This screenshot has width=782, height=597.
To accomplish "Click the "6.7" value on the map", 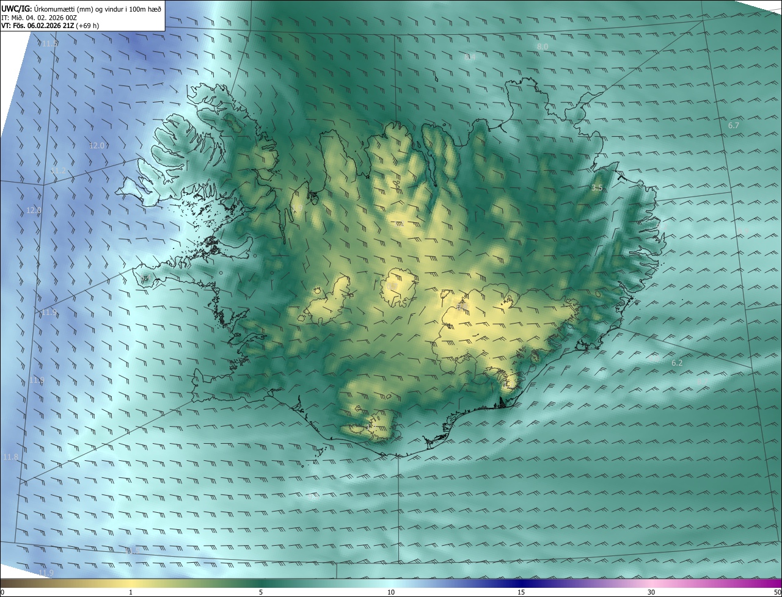I will (x=734, y=125).
